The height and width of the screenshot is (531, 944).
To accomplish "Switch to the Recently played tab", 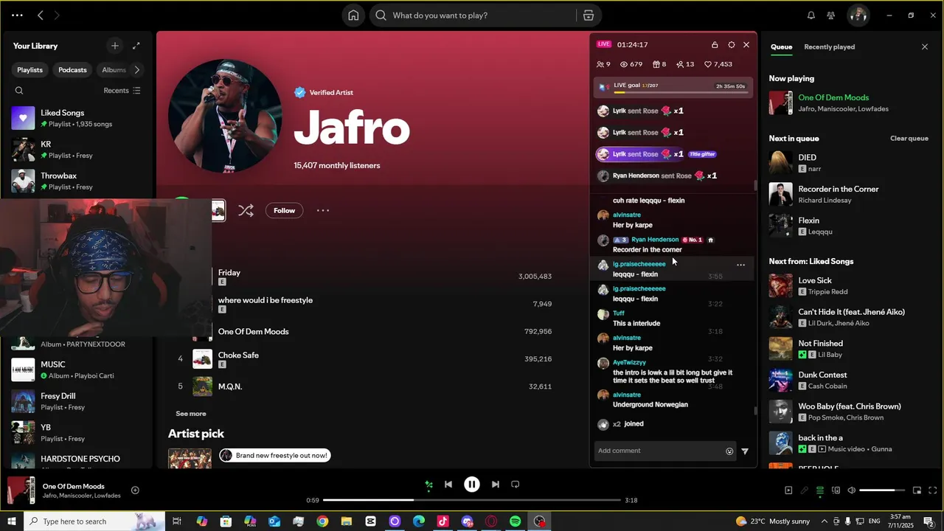I will (x=829, y=46).
